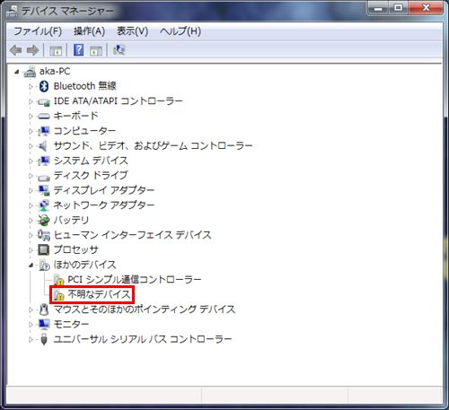Select the 不明なデバイス warning item
The image size is (449, 410).
[x=92, y=294]
